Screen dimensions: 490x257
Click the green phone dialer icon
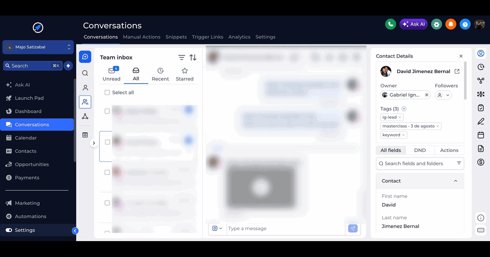click(391, 24)
